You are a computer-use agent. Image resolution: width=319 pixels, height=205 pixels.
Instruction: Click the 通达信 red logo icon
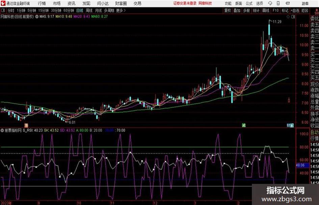point(3,3)
